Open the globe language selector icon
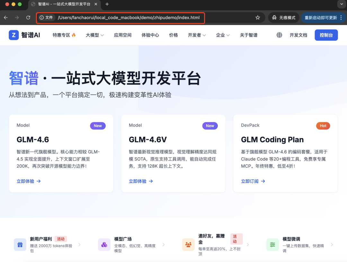The image size is (347, 262). [279, 35]
